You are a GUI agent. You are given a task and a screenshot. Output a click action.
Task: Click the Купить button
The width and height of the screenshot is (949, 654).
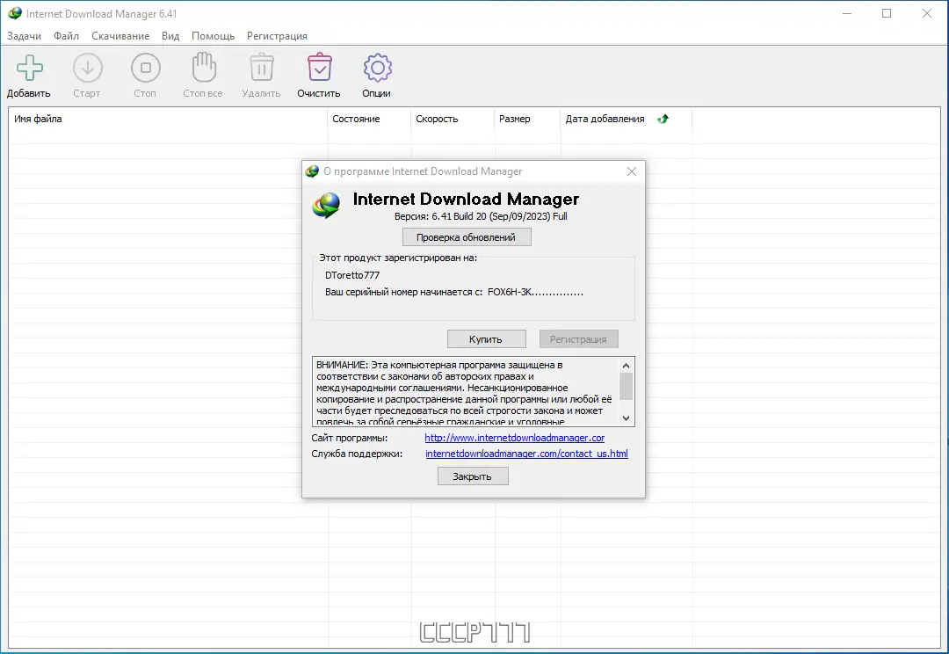click(486, 338)
